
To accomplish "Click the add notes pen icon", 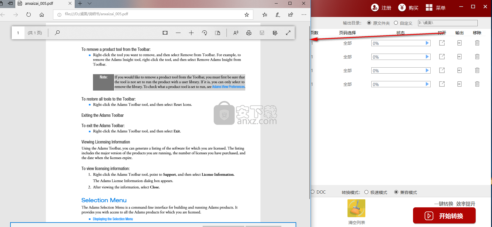I will [278, 15].
